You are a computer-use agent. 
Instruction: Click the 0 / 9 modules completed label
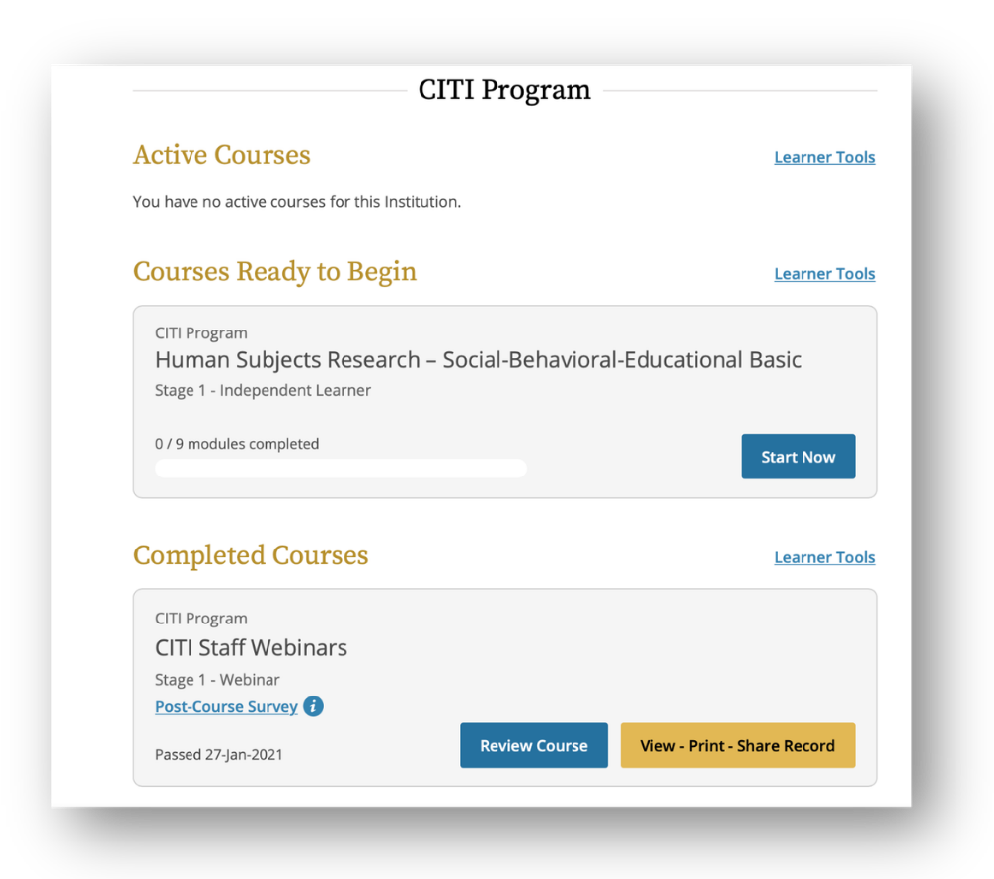click(x=237, y=444)
